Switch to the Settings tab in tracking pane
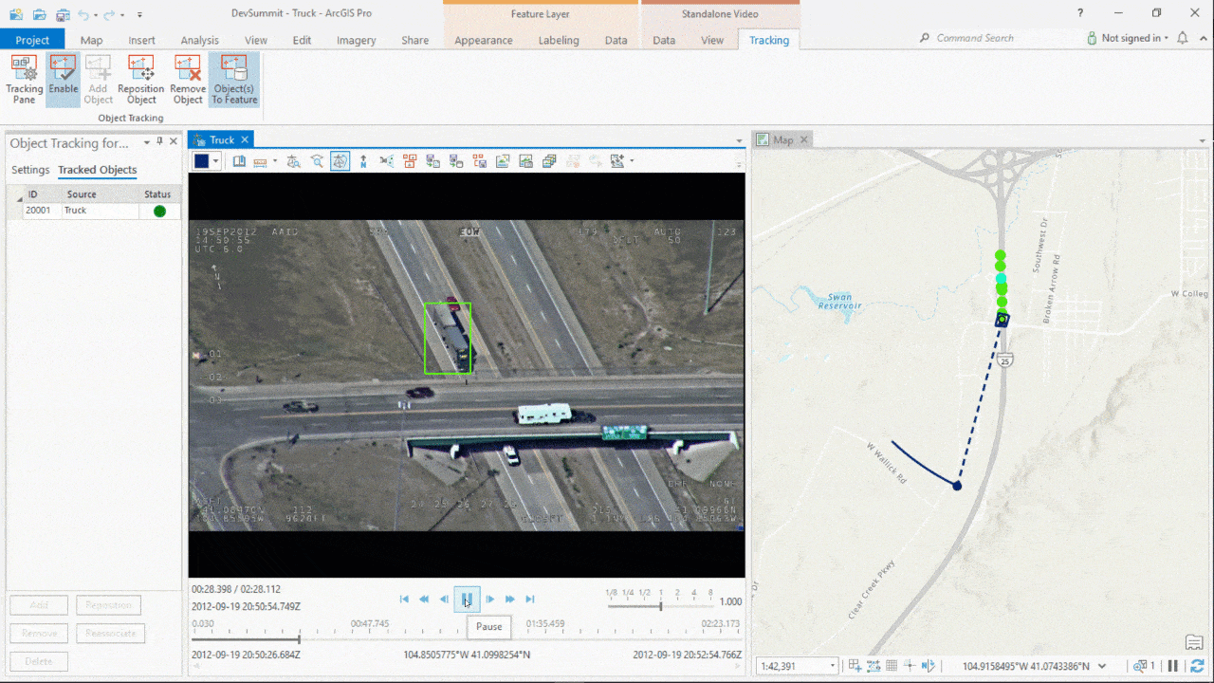This screenshot has height=683, width=1214. (x=30, y=170)
